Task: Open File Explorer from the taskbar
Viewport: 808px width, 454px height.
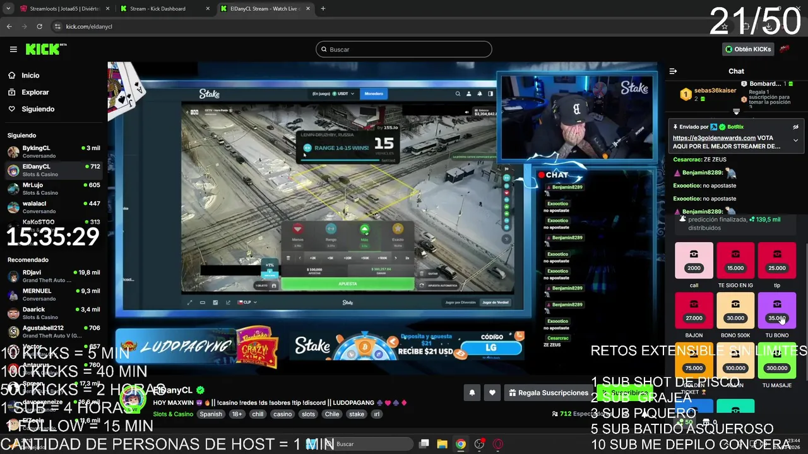Action: point(442,444)
